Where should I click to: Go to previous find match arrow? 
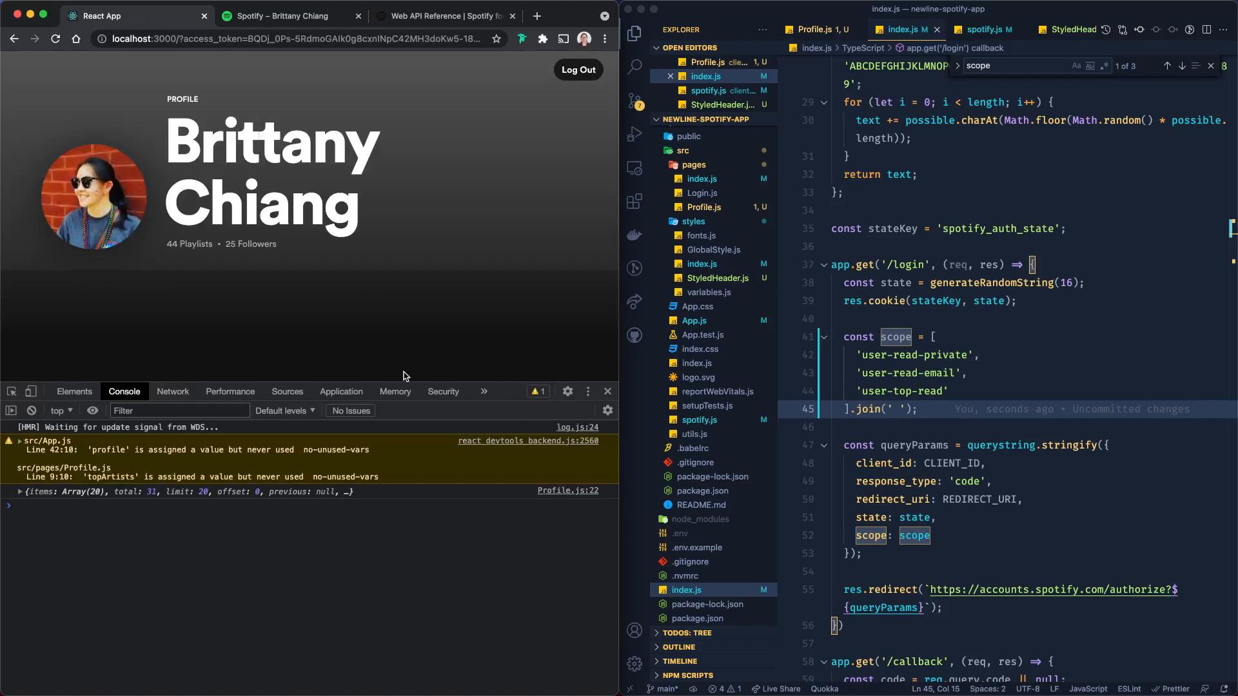(x=1167, y=66)
